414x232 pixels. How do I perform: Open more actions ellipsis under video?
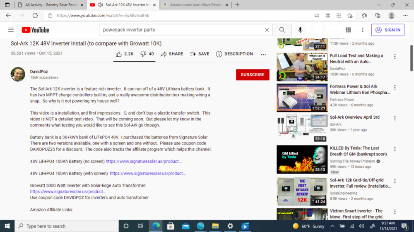(x=263, y=55)
